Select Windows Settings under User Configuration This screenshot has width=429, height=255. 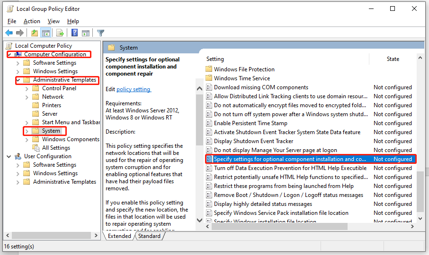click(55, 173)
